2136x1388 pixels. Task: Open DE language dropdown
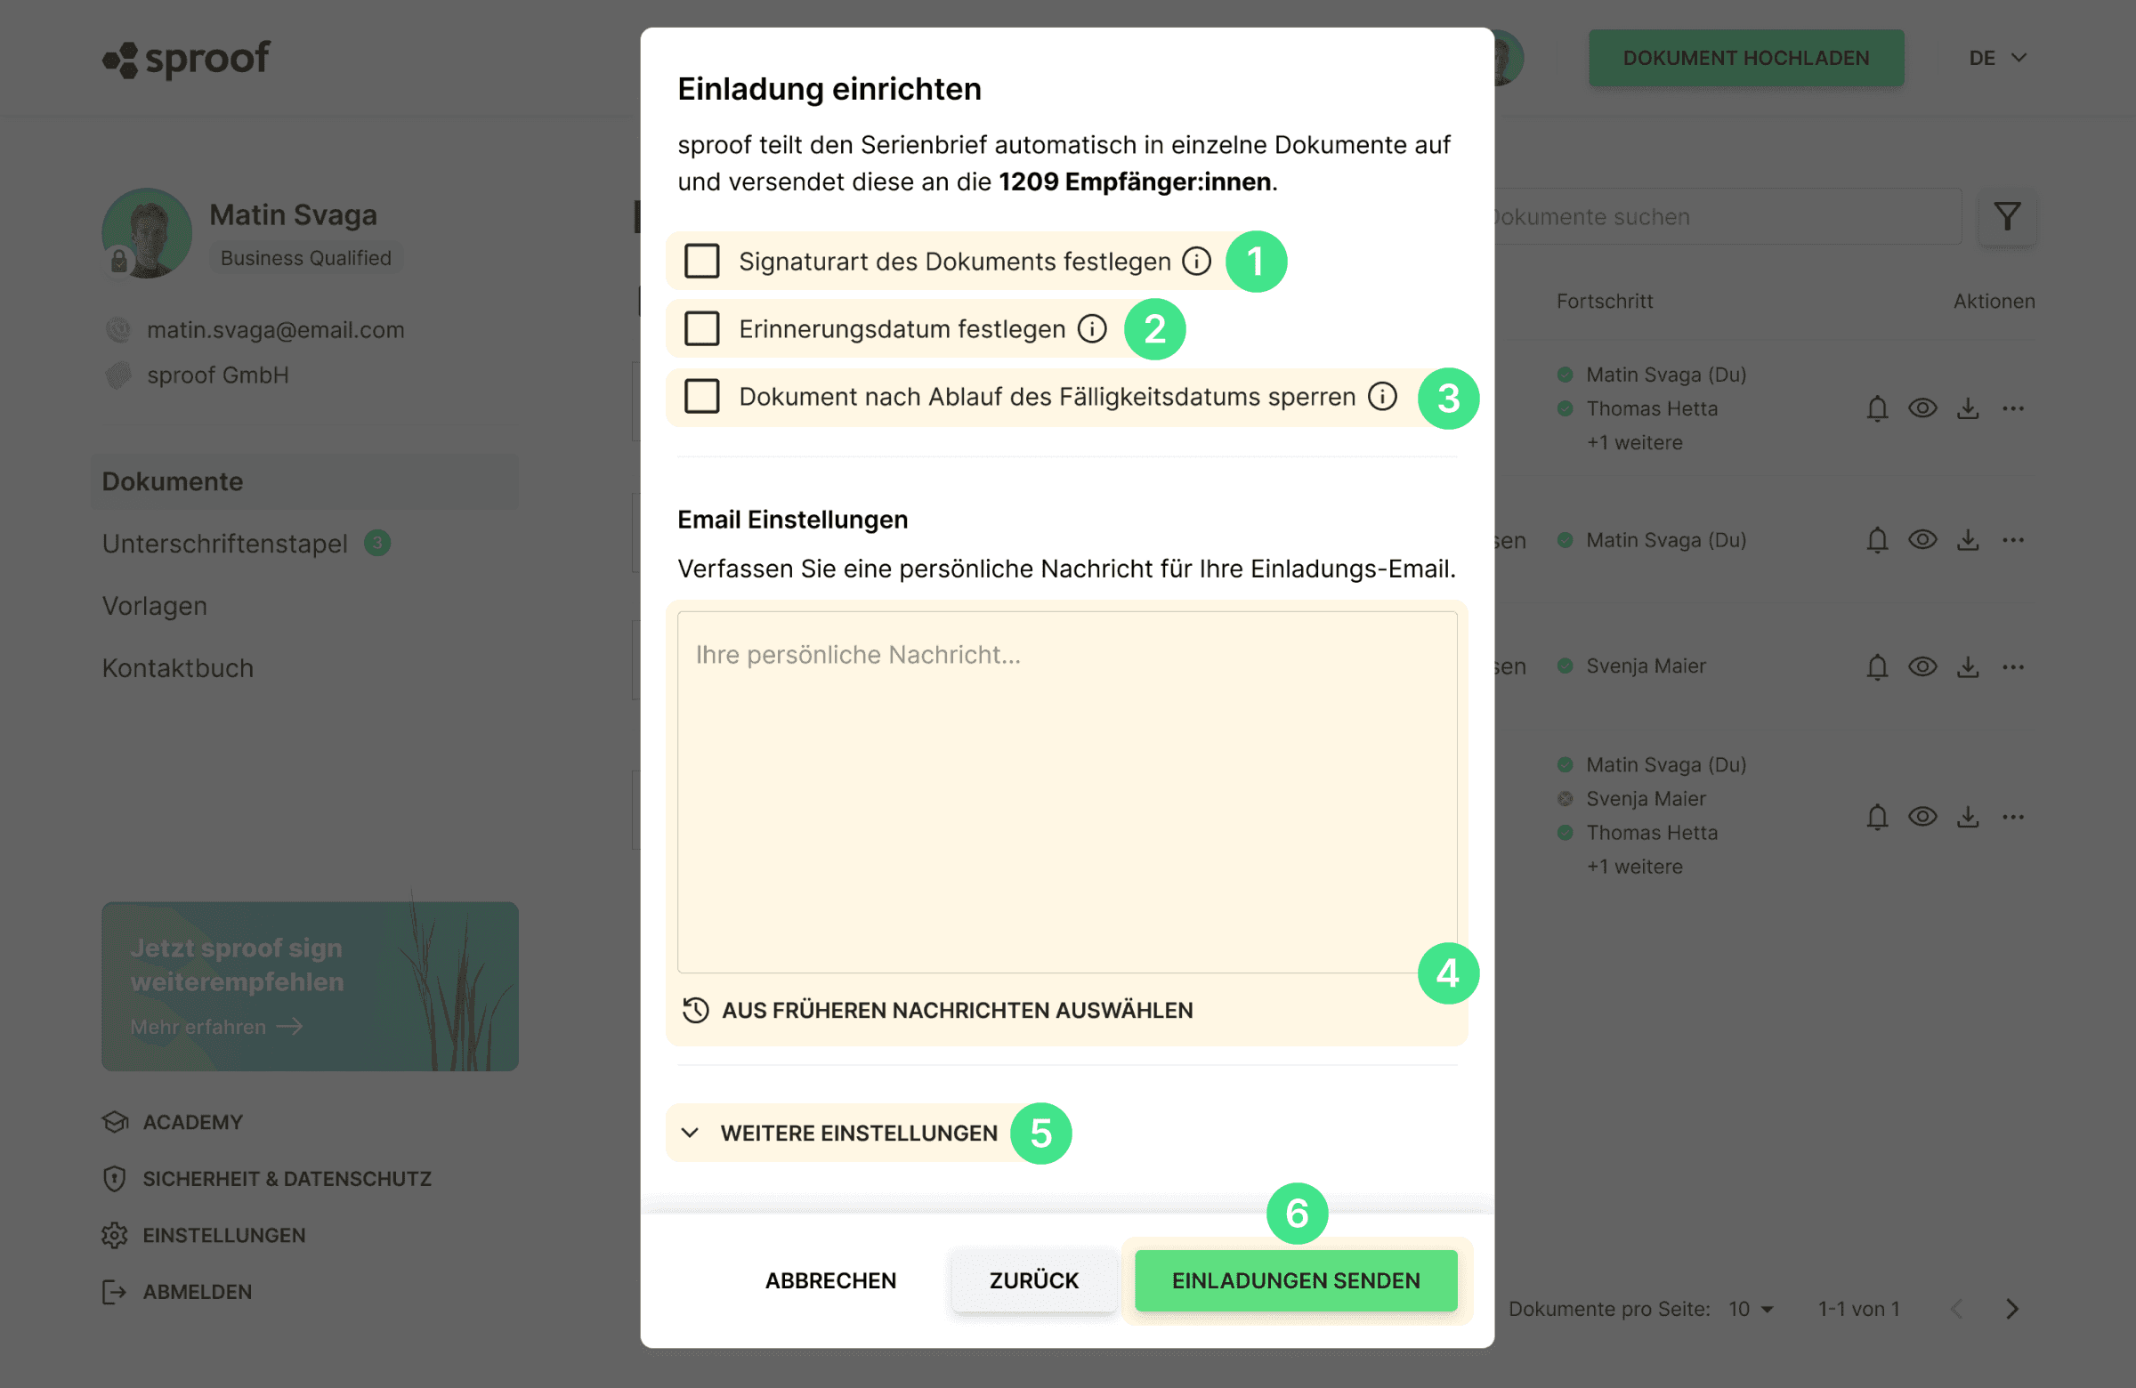click(1997, 58)
